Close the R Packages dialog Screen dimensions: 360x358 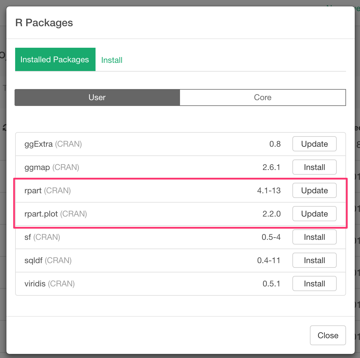[328, 335]
